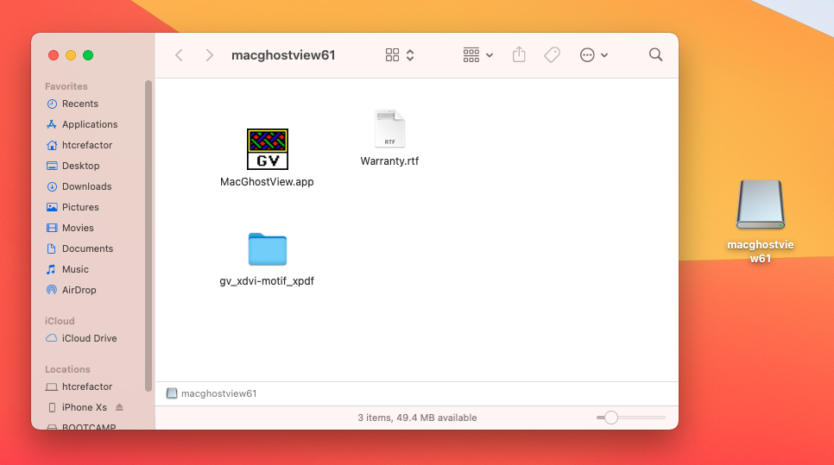Switch to icon view layout button

[x=392, y=55]
